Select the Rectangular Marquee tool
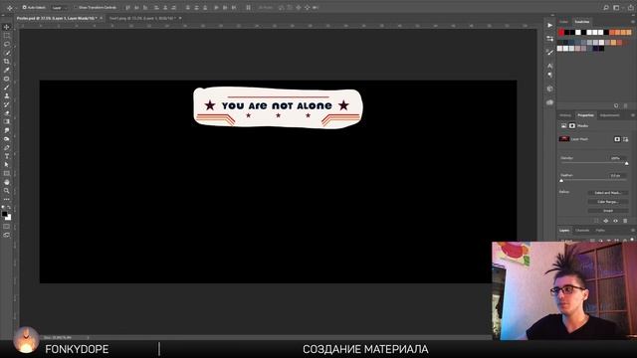The image size is (637, 358). click(7, 36)
